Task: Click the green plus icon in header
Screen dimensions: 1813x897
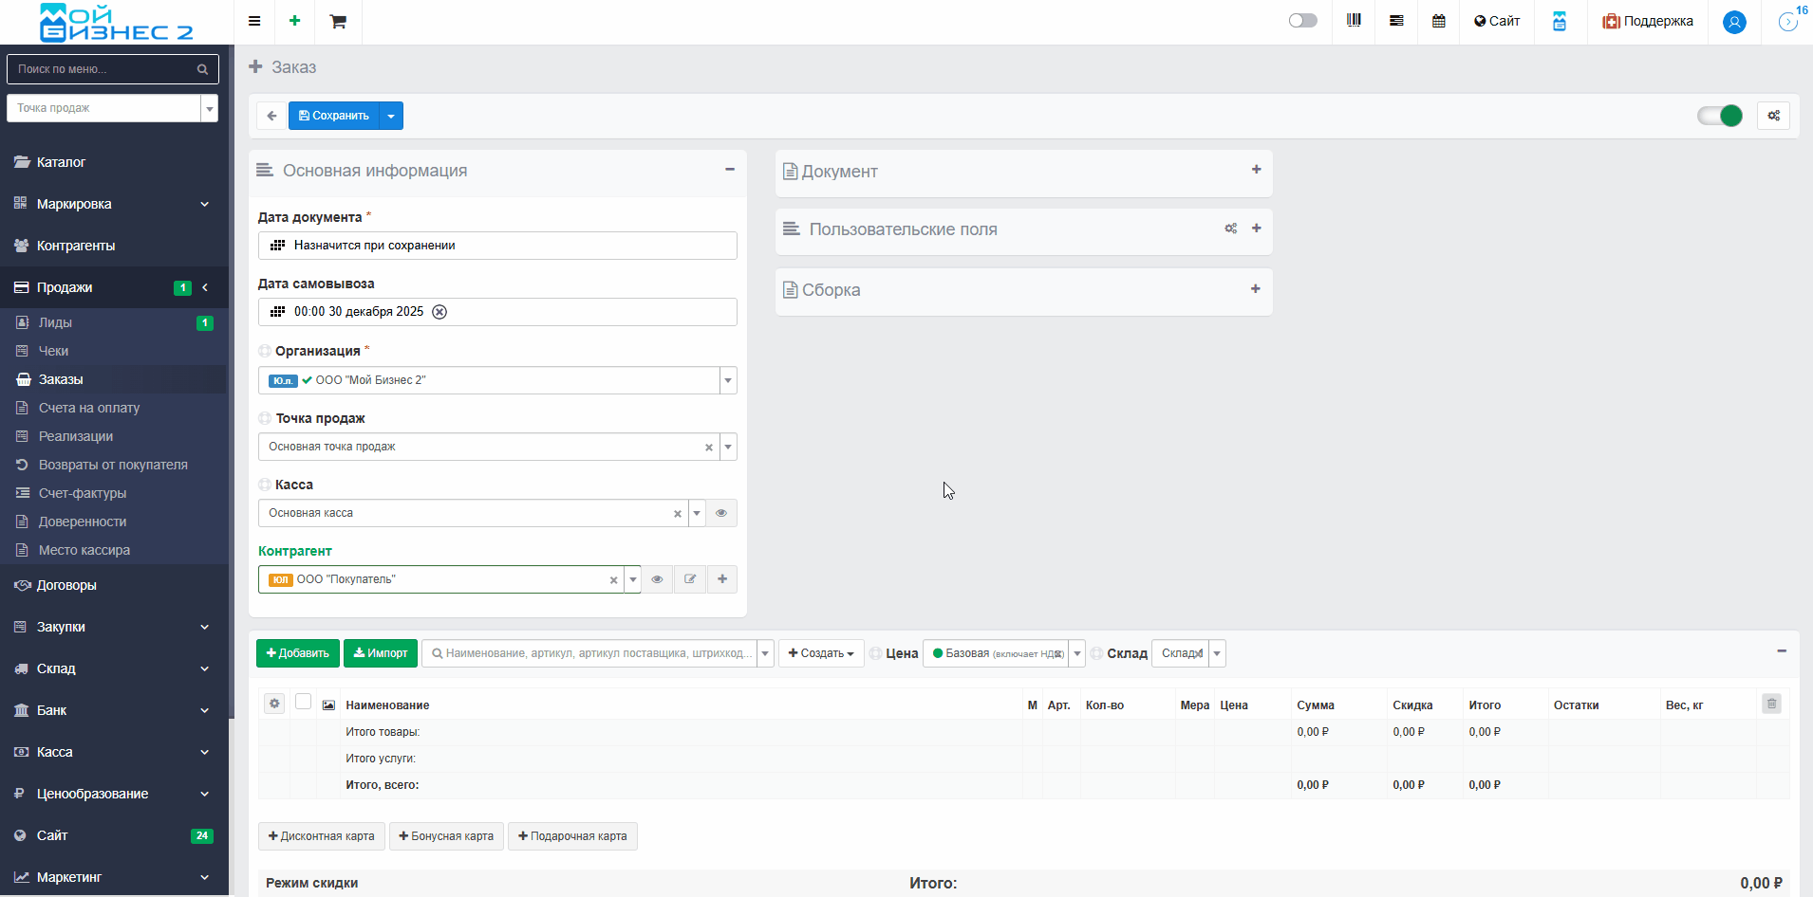Action: pos(295,21)
